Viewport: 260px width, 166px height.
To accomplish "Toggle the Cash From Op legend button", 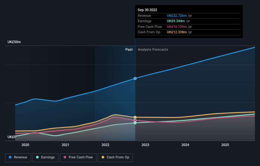I will point(115,157).
